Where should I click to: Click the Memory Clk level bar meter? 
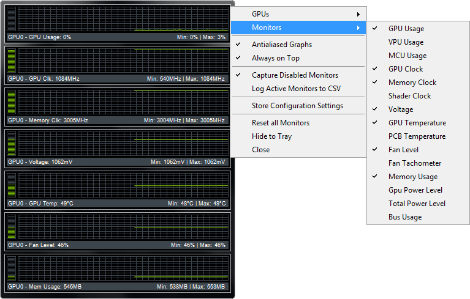[x=12, y=102]
